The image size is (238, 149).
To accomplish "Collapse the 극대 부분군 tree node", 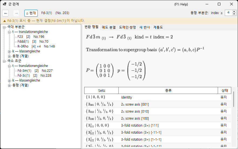I will [4, 27].
